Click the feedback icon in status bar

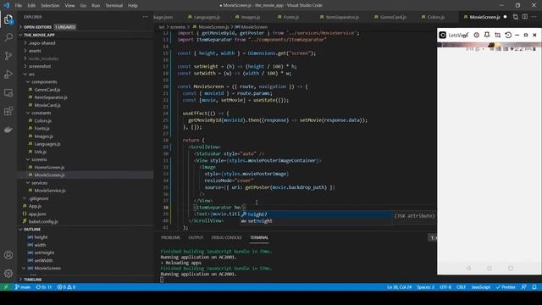tap(524, 287)
